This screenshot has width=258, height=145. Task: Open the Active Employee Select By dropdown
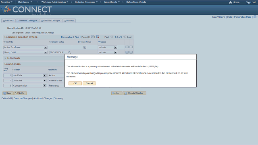point(25,47)
